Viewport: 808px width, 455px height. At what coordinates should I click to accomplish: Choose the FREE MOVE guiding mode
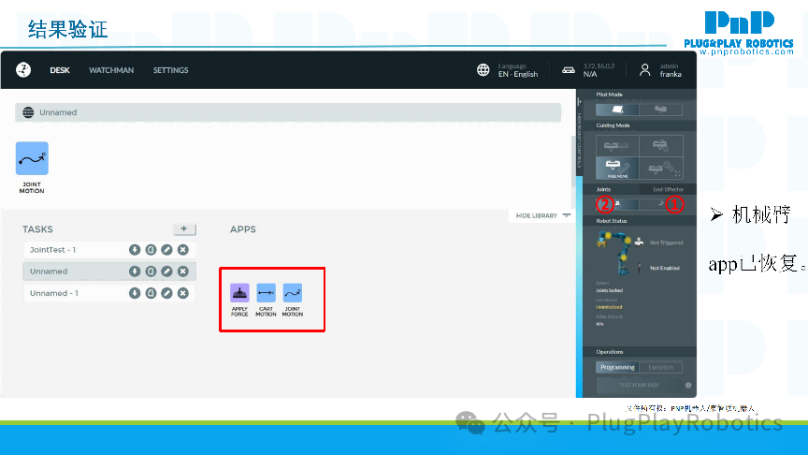(617, 169)
